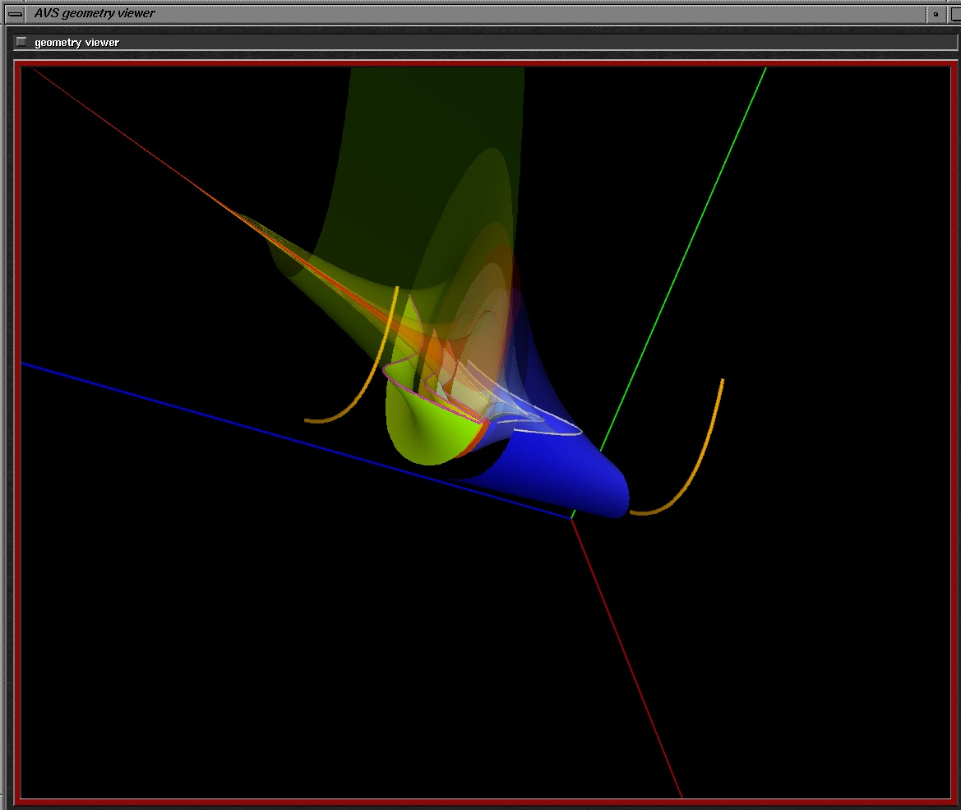Click the 'AVS geometry viewer' title text
This screenshot has width=961, height=810.
(95, 13)
